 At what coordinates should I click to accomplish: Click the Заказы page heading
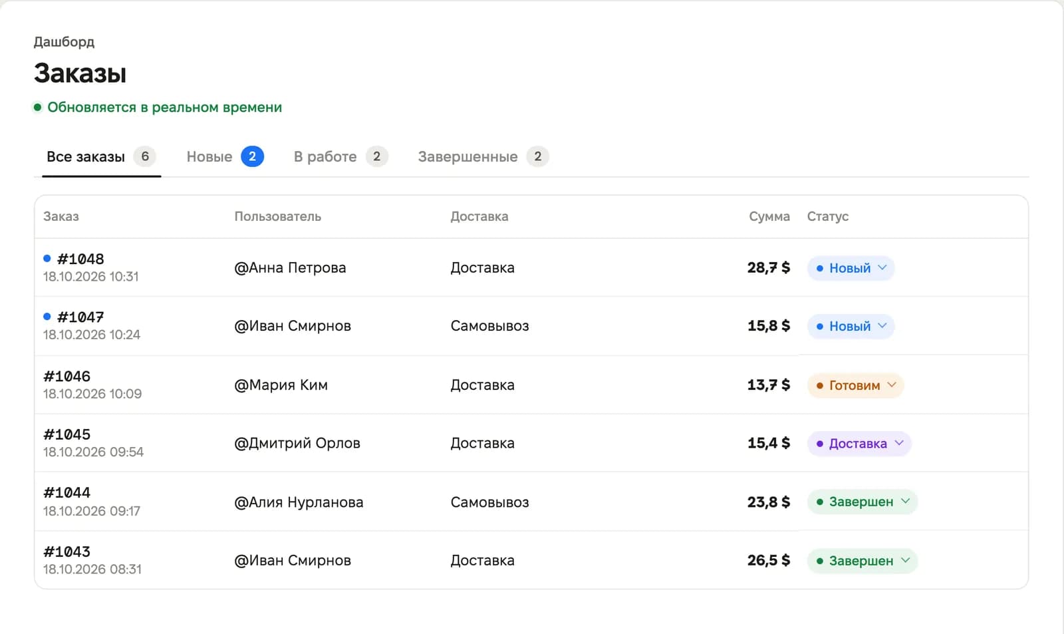pyautogui.click(x=80, y=73)
